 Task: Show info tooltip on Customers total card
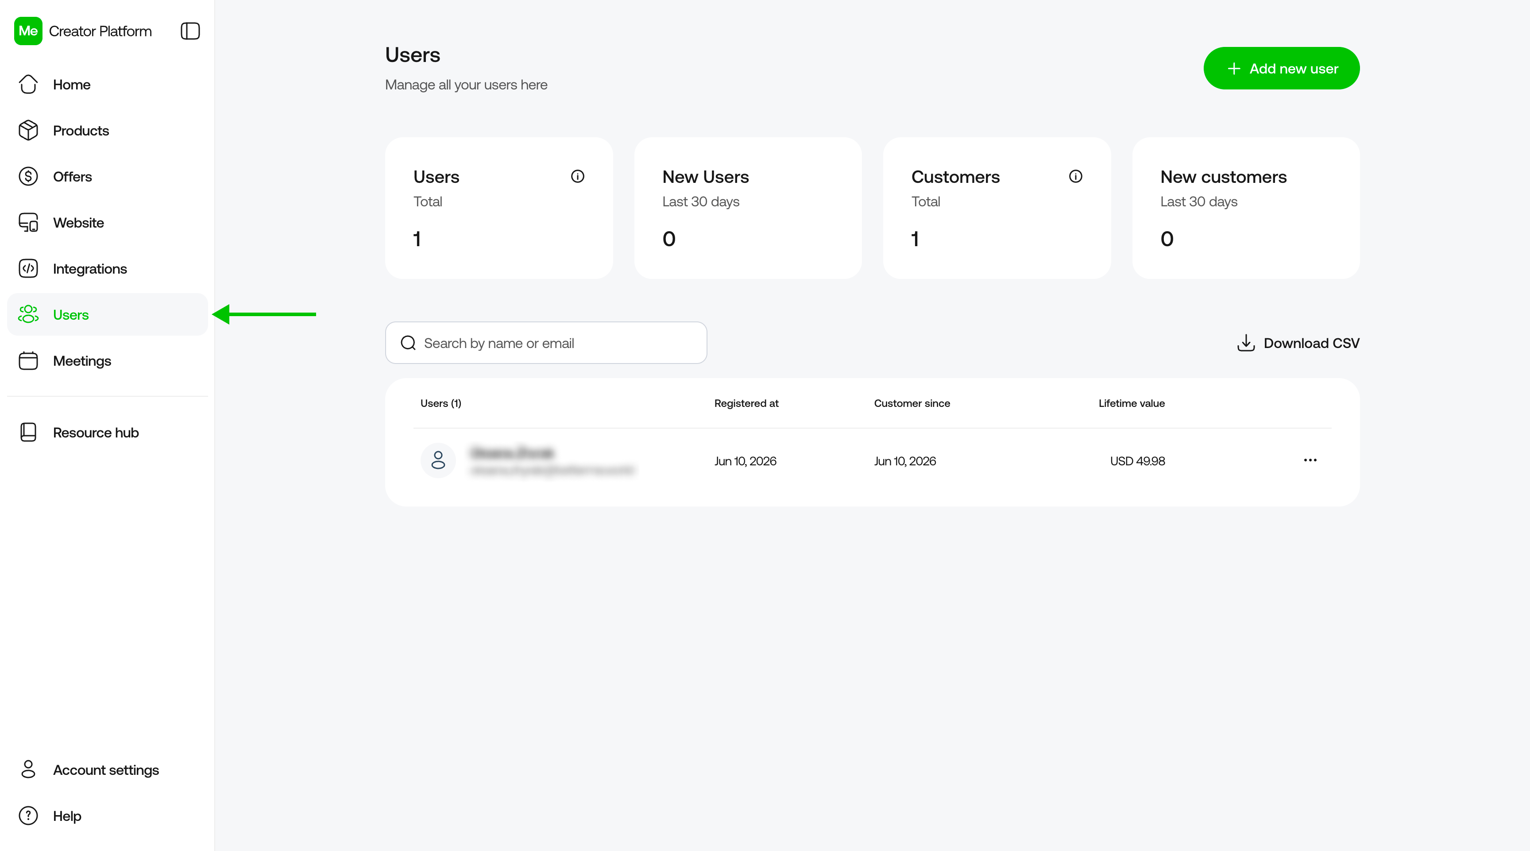[x=1076, y=176]
